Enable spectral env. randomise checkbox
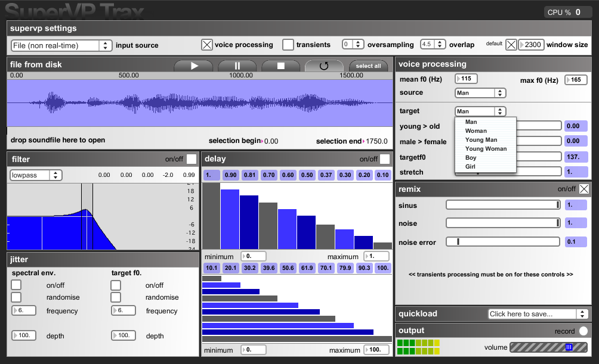 click(16, 297)
